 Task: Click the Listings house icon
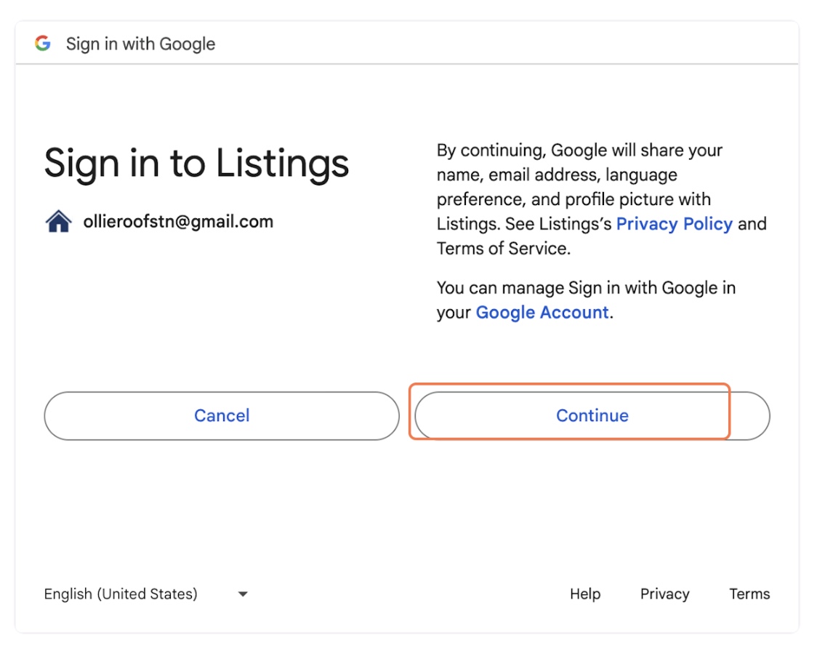pyautogui.click(x=59, y=222)
